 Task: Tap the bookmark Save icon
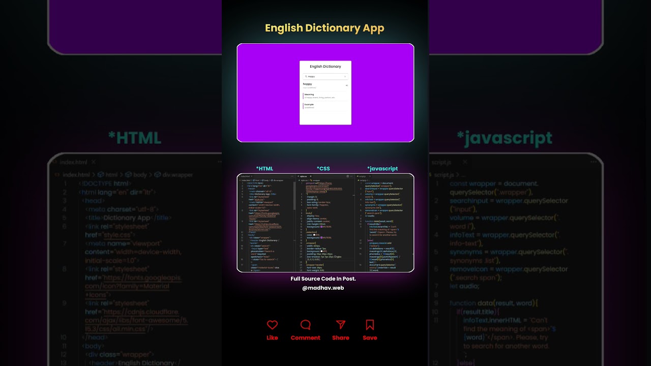370,325
